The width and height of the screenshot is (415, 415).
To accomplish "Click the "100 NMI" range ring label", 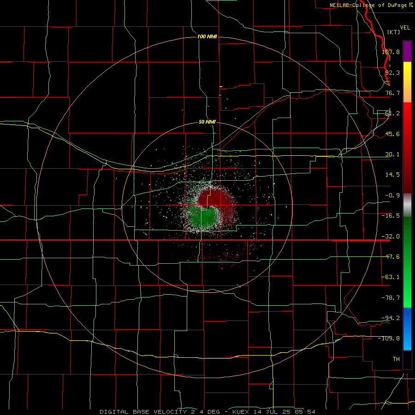I will point(207,36).
